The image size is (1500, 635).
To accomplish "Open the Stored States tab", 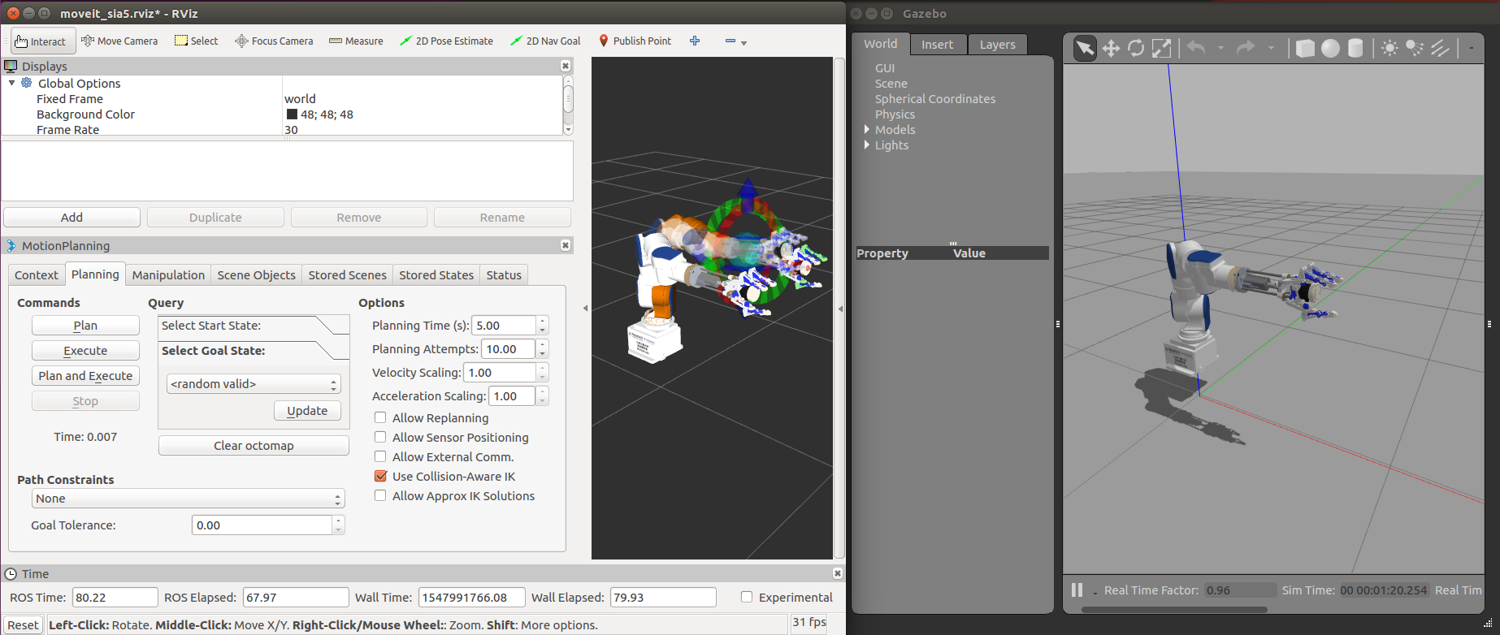I will (436, 275).
